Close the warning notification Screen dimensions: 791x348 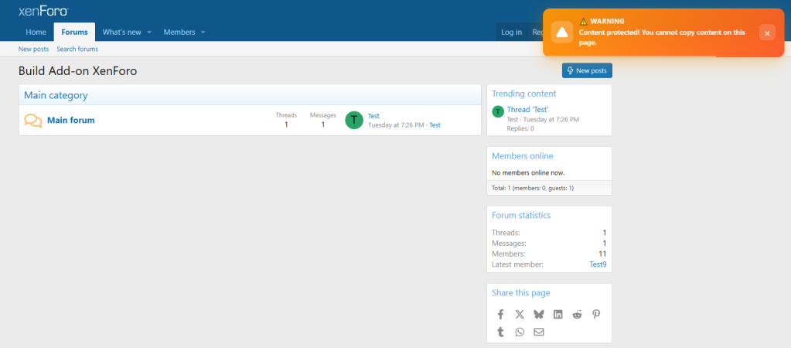pos(766,32)
